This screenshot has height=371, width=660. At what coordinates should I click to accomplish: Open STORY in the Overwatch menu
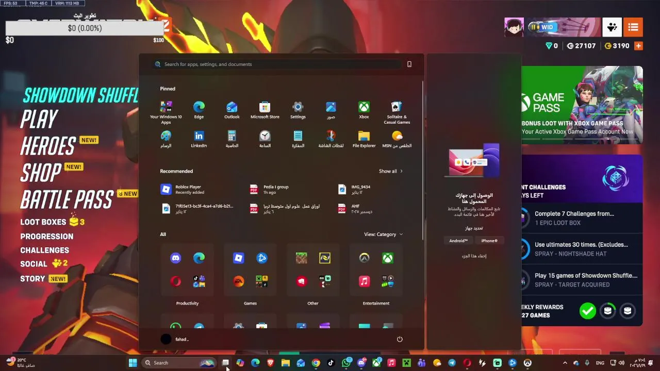pyautogui.click(x=32, y=279)
